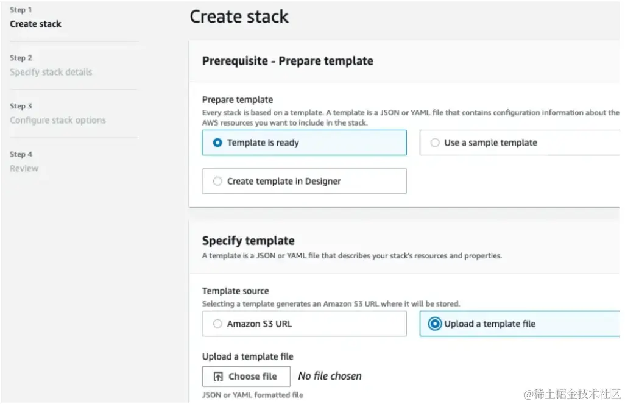Click the 'Step 4' label in wizard navigation

pos(21,154)
